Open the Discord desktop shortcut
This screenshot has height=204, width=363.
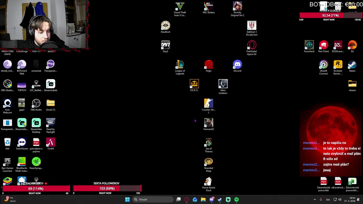pyautogui.click(x=237, y=66)
